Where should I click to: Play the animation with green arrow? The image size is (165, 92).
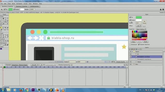pos(5,67)
